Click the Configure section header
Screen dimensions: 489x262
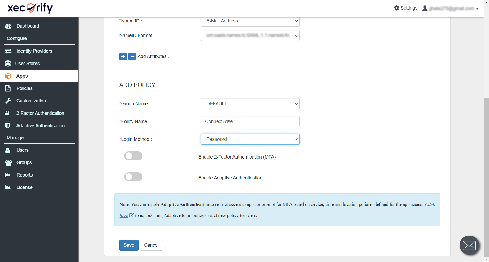[17, 38]
